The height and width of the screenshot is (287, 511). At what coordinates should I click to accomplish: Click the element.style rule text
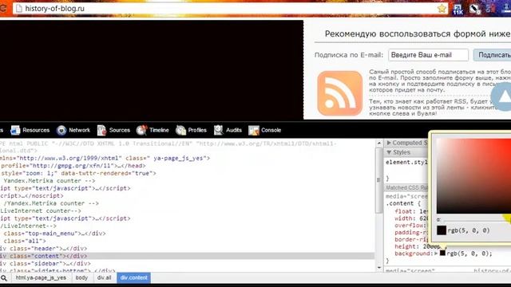tap(406, 162)
